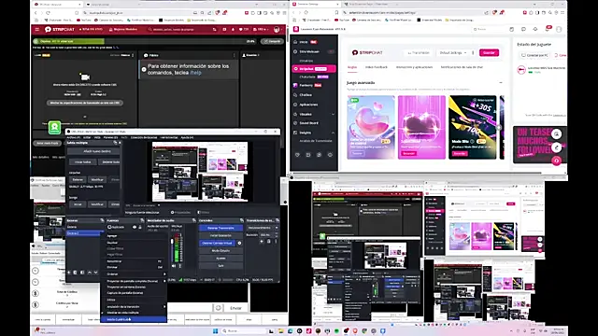Toggle the Site Webcam switch in sidebar
The image size is (598, 336).
click(x=331, y=51)
